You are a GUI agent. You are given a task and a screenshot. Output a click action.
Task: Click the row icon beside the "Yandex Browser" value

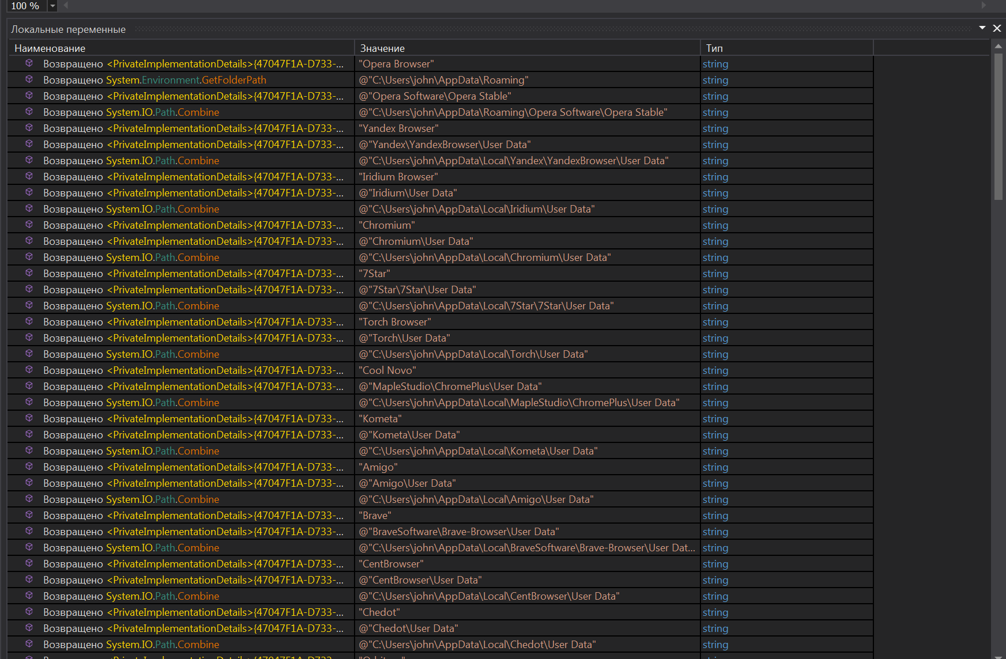pyautogui.click(x=29, y=128)
